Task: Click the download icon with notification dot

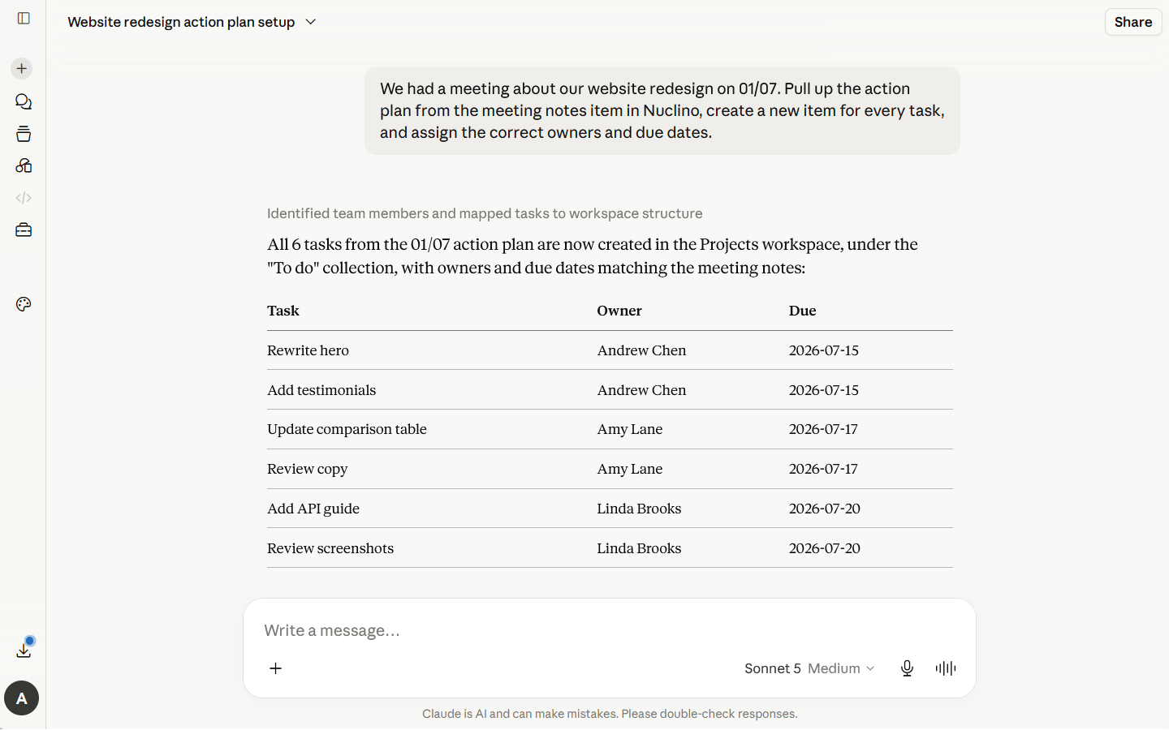Action: tap(24, 650)
